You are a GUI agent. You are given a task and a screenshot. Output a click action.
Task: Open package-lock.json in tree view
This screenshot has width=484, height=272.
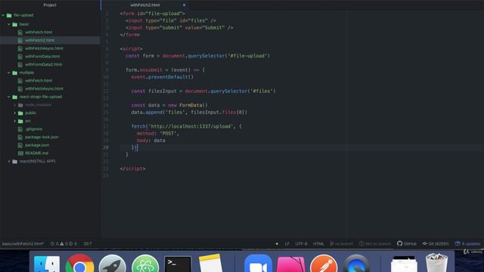(42, 137)
